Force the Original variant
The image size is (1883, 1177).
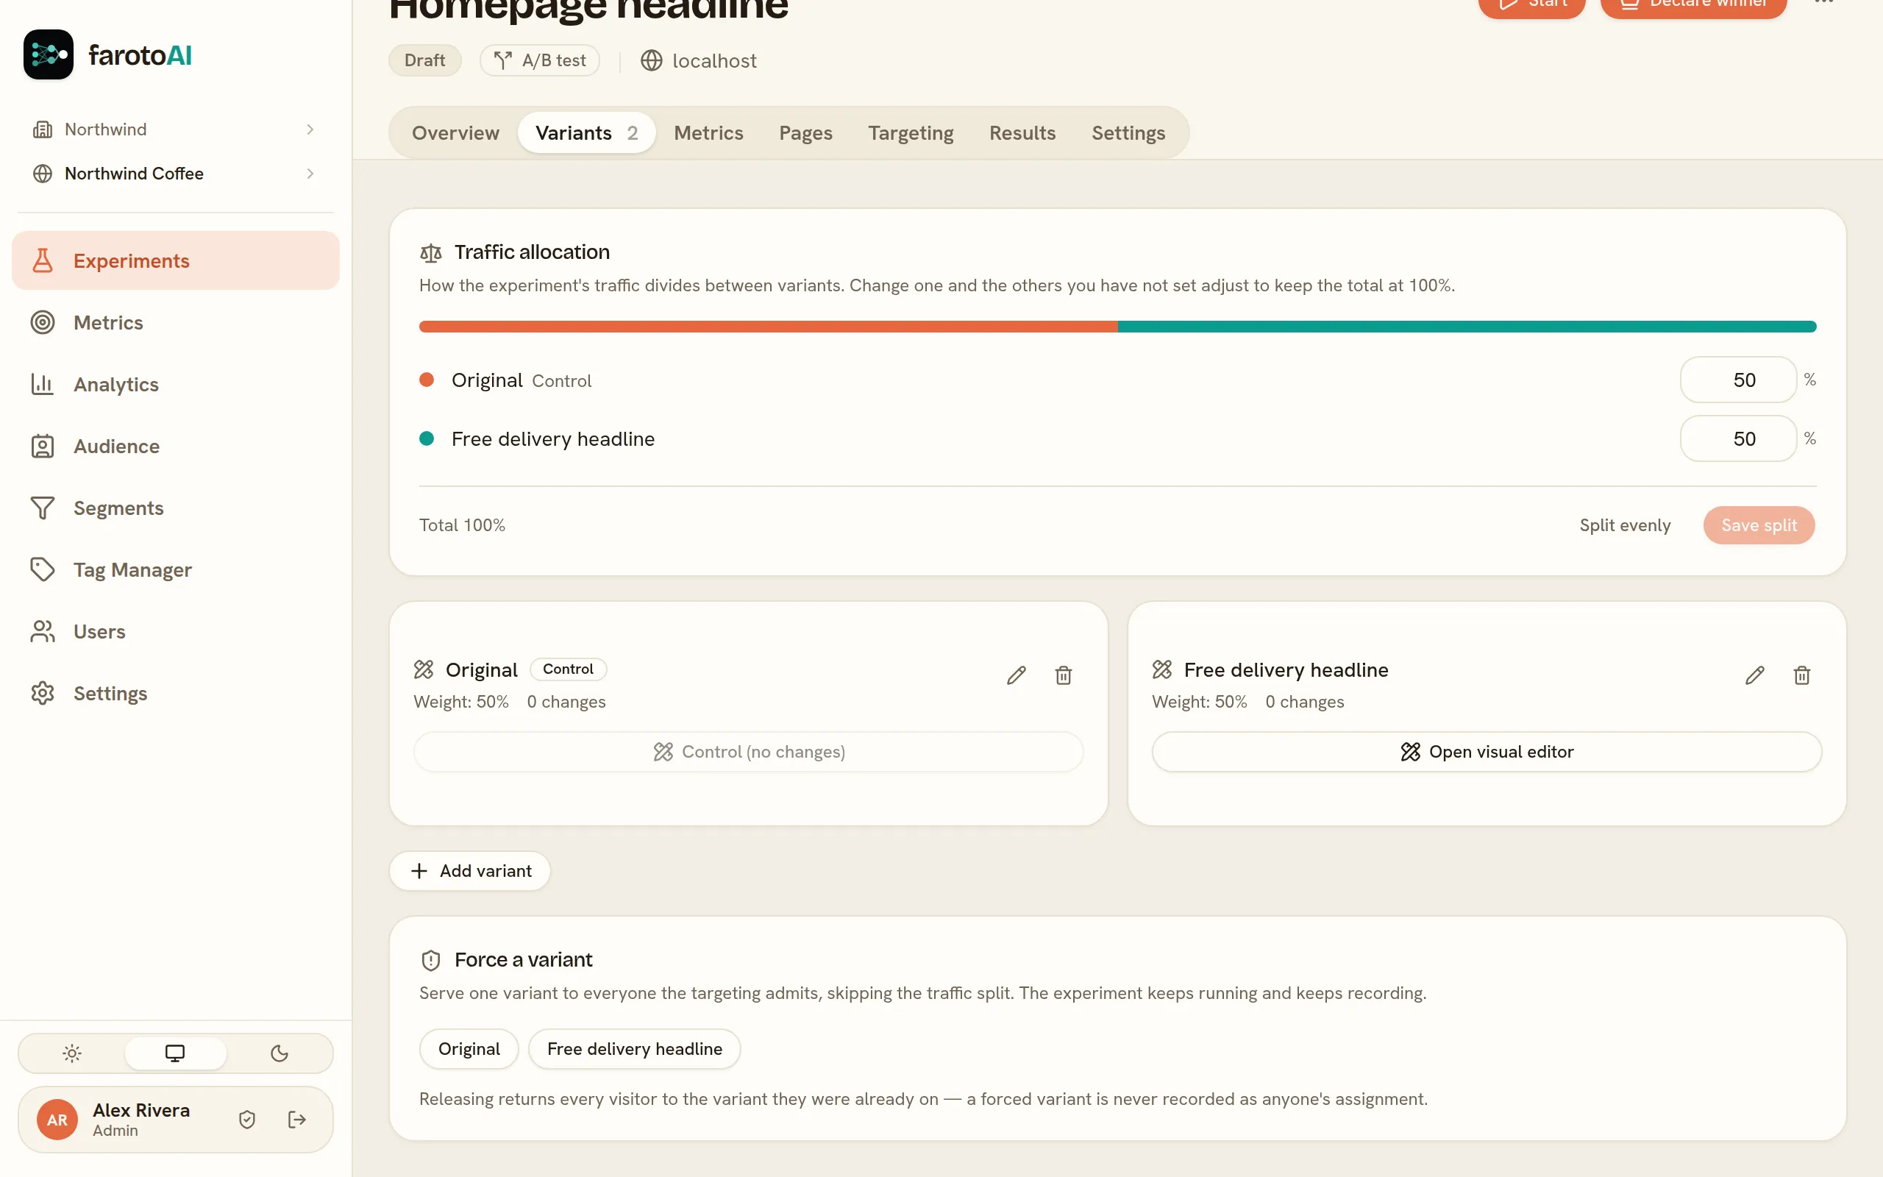(469, 1048)
